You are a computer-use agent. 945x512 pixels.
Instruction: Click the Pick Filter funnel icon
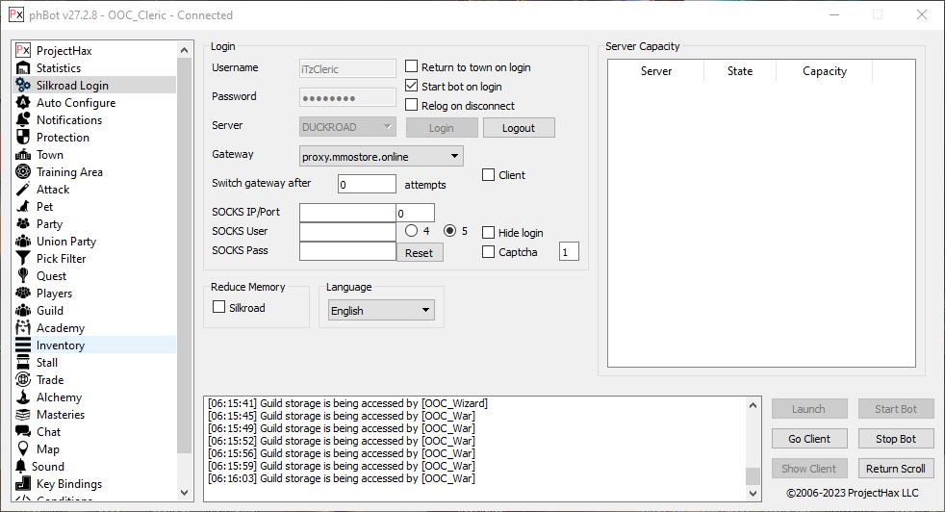pos(23,259)
